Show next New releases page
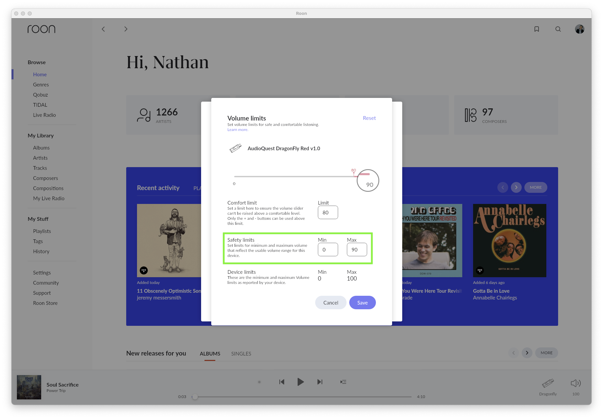Screen dimensions: 603x419 527,353
